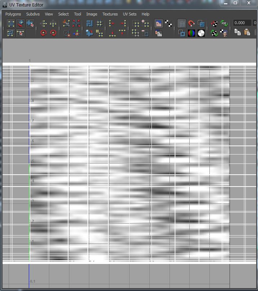Toggle isolate select mode

click(136, 23)
